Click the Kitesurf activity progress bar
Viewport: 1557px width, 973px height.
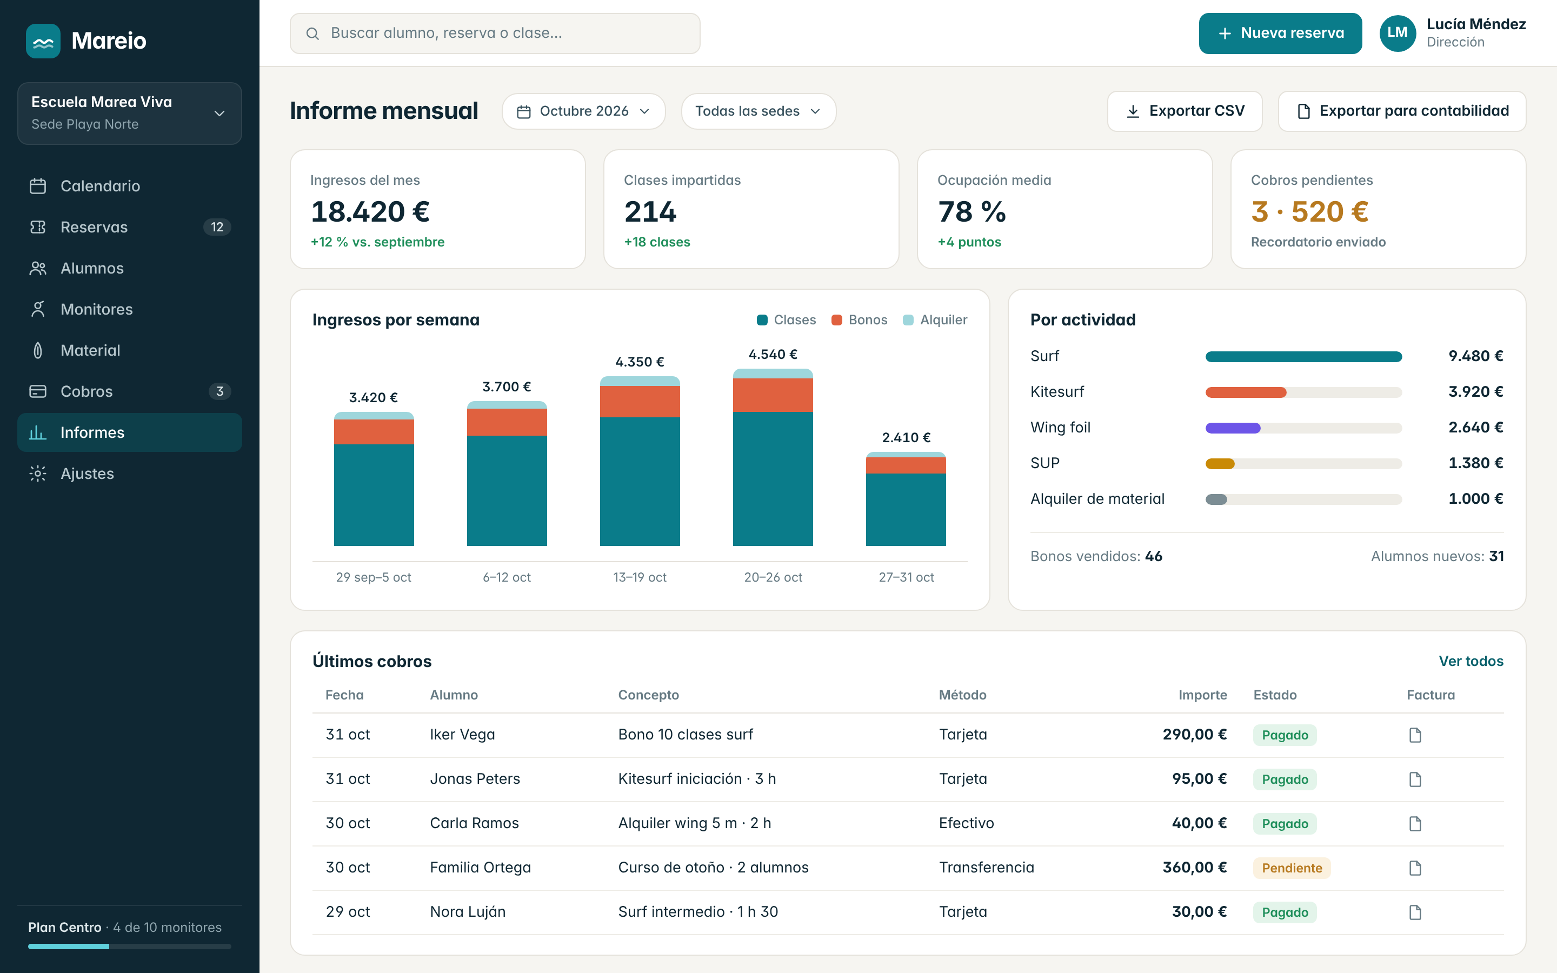pyautogui.click(x=1303, y=392)
